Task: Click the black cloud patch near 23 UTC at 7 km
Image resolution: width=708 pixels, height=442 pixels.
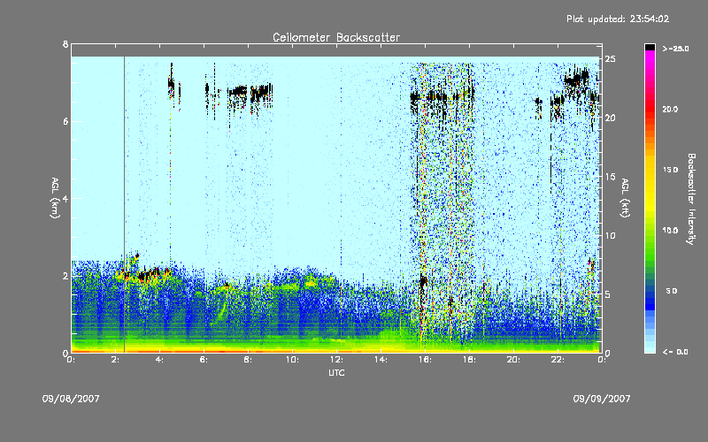Action: (x=576, y=80)
